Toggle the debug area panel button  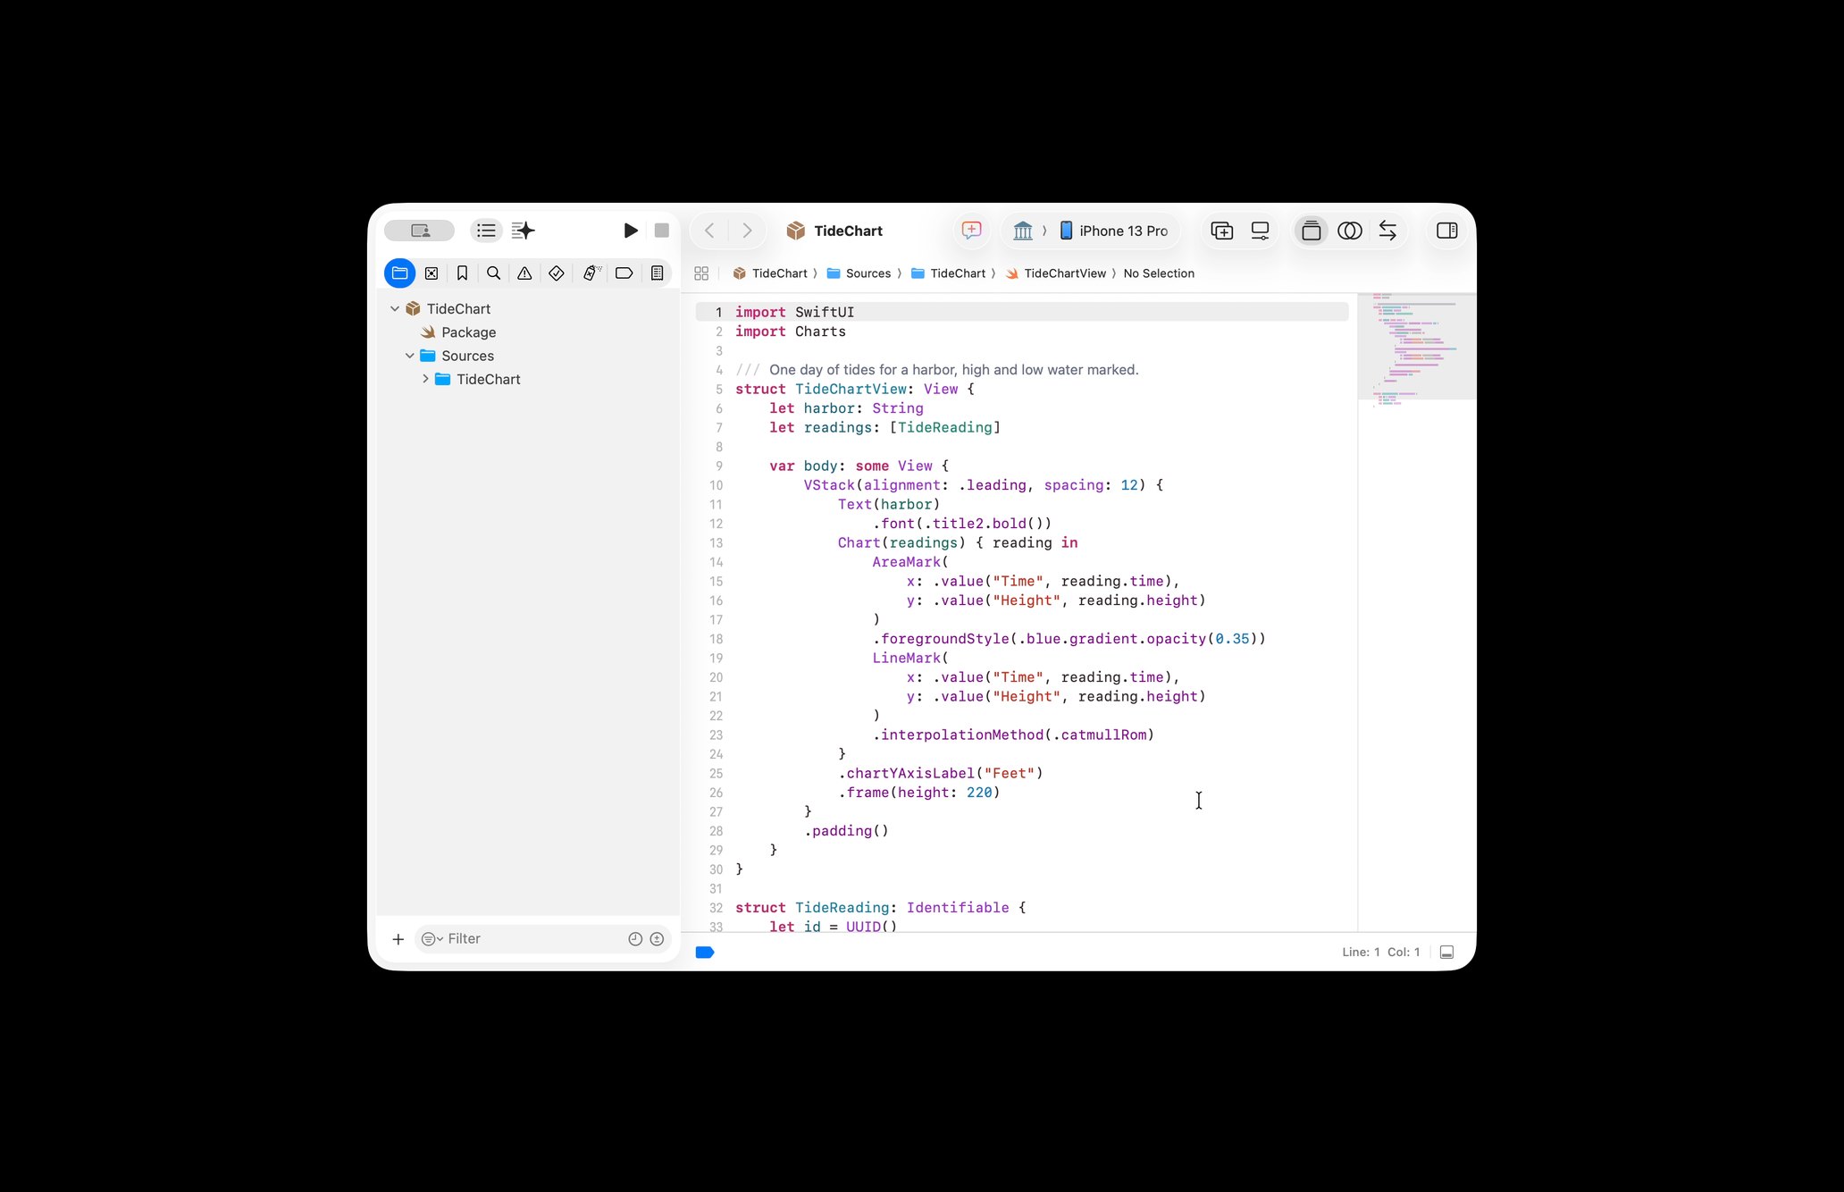point(1446,953)
